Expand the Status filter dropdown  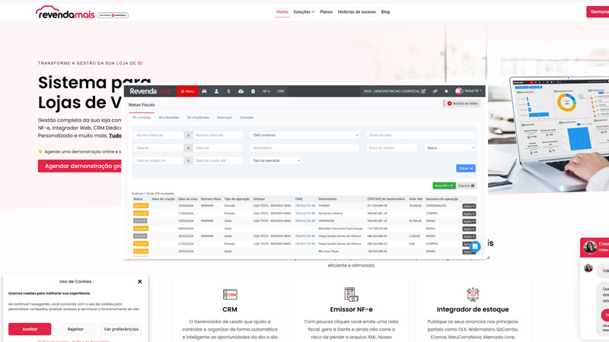click(x=450, y=148)
